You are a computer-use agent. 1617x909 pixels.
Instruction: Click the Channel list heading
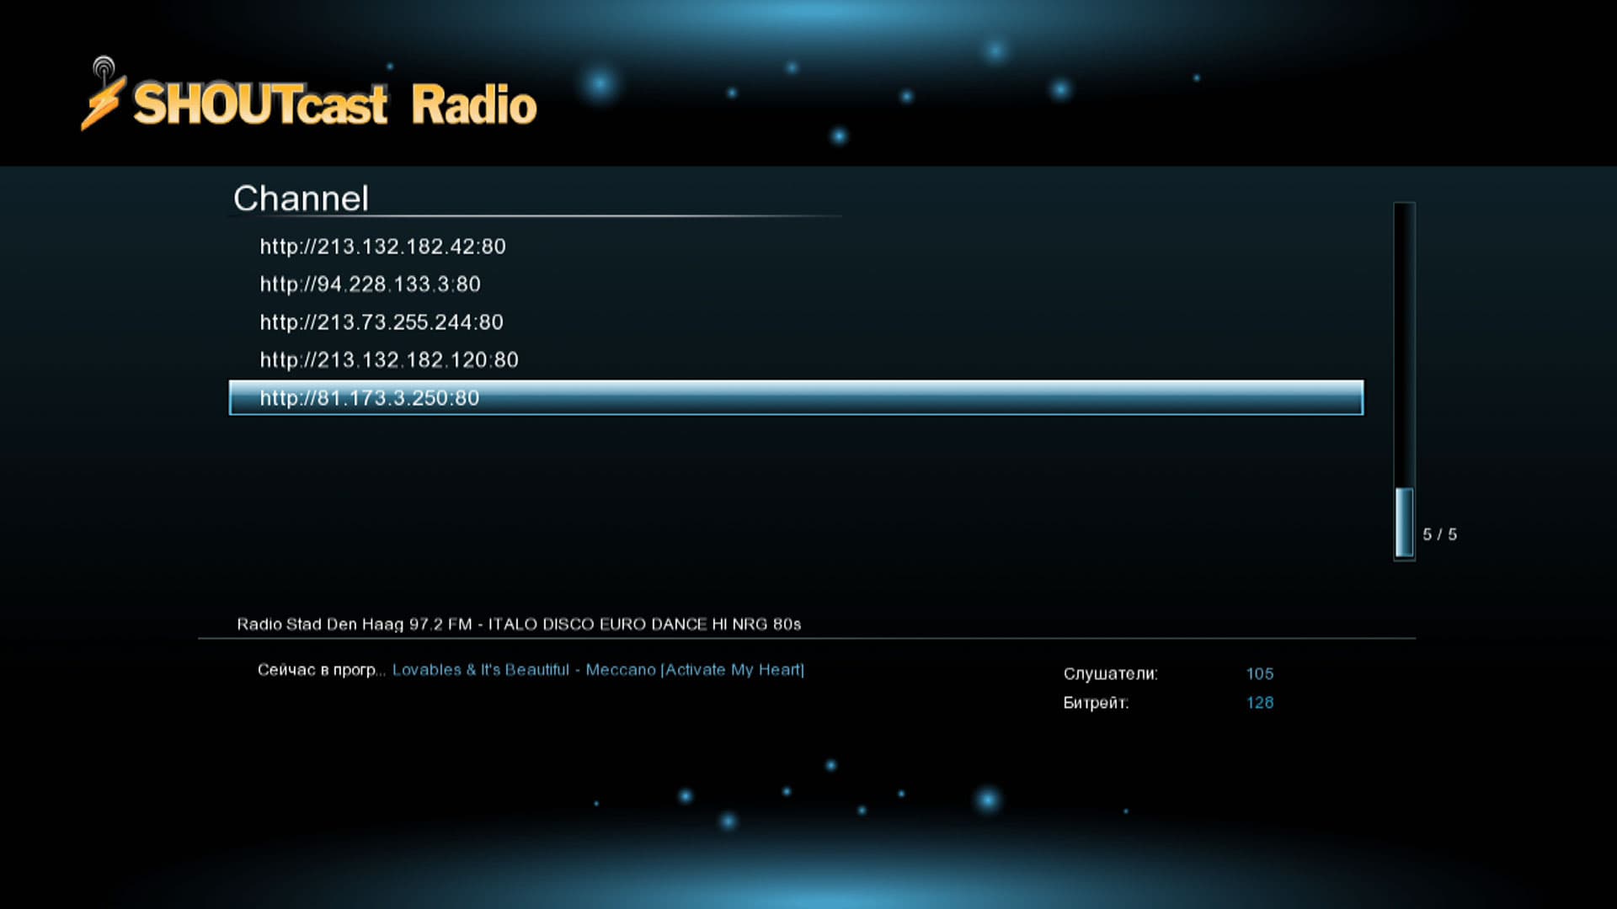[x=301, y=199]
